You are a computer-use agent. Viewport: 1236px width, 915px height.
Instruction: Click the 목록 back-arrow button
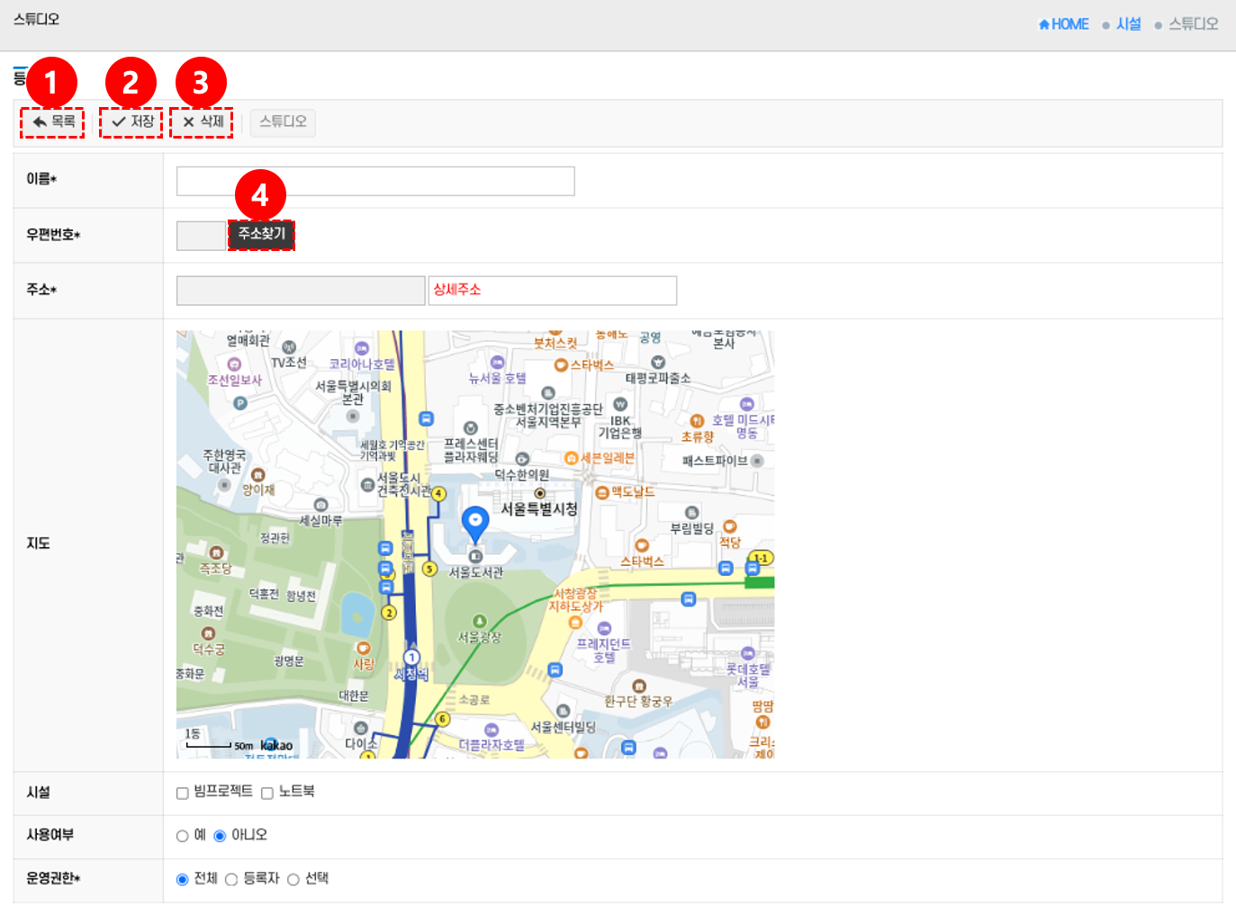coord(53,121)
